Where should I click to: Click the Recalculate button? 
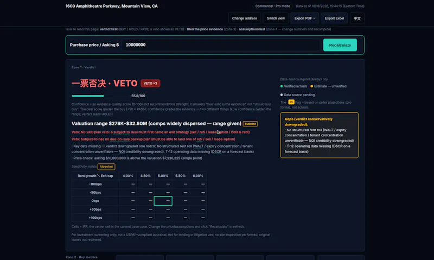[340, 45]
